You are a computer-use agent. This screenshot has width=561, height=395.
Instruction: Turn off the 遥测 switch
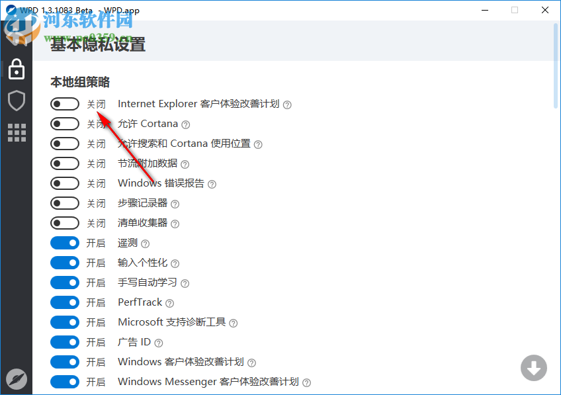[x=64, y=243]
